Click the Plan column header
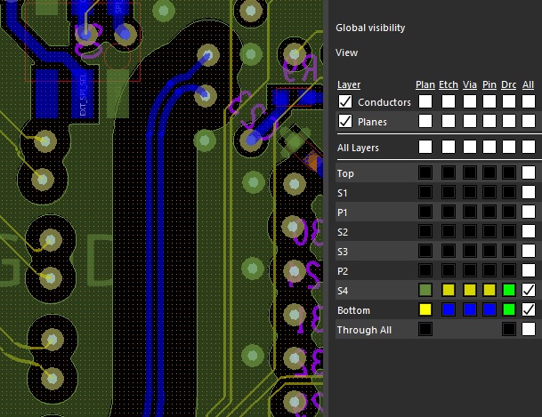The image size is (542, 417). click(425, 84)
